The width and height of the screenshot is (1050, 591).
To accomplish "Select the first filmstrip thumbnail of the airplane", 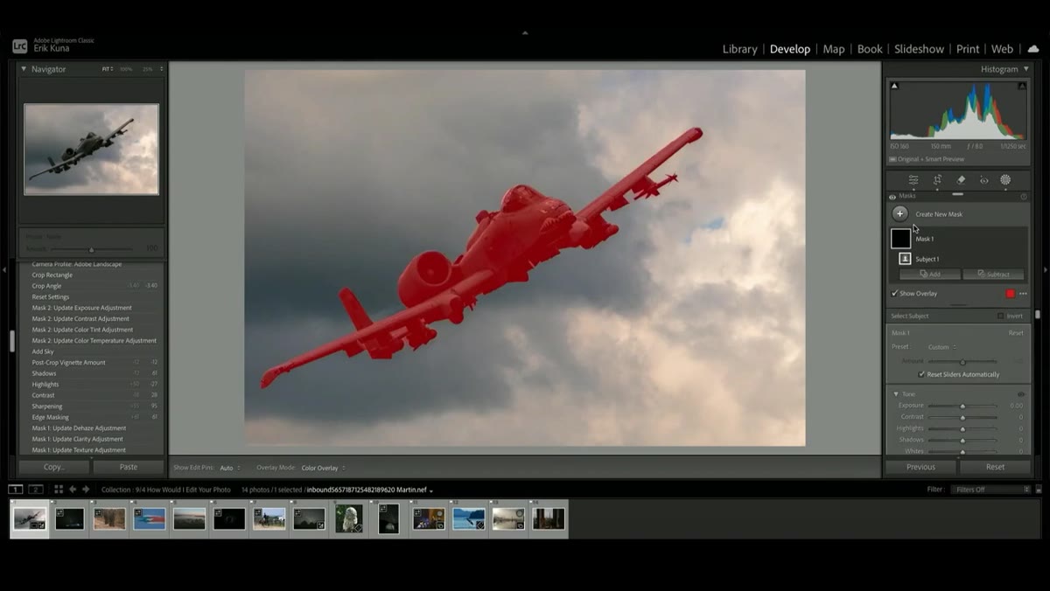I will click(29, 518).
